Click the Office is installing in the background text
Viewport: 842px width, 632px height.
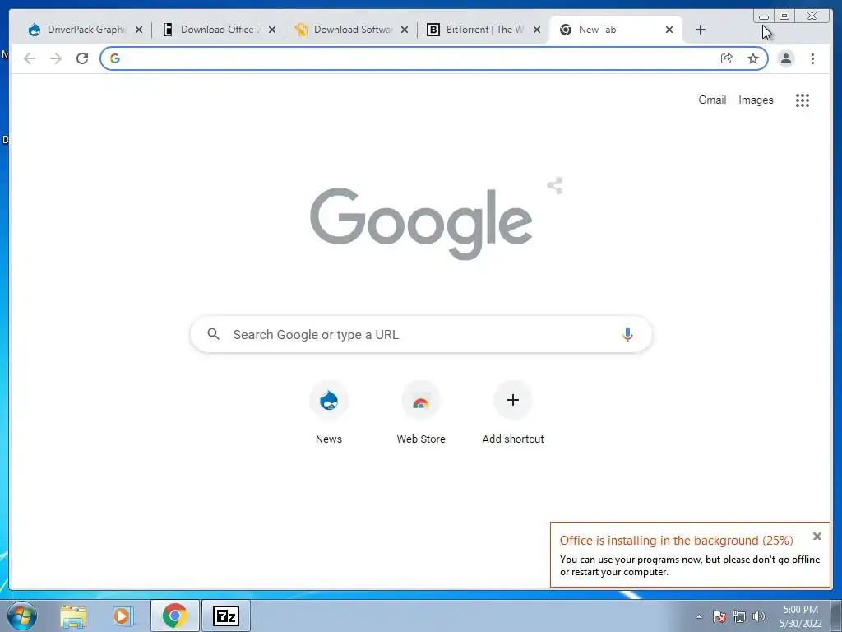pos(676,541)
